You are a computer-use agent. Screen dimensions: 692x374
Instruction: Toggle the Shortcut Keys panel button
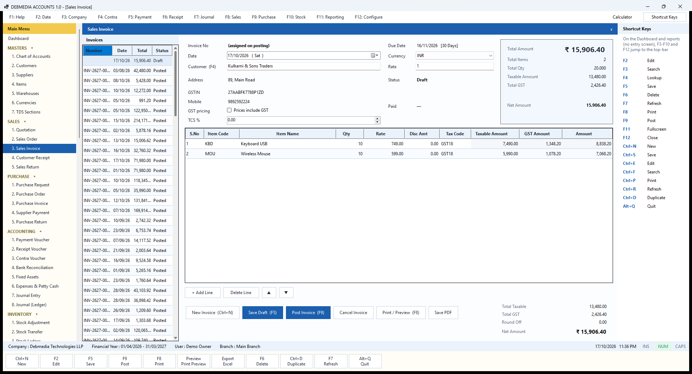pos(664,17)
